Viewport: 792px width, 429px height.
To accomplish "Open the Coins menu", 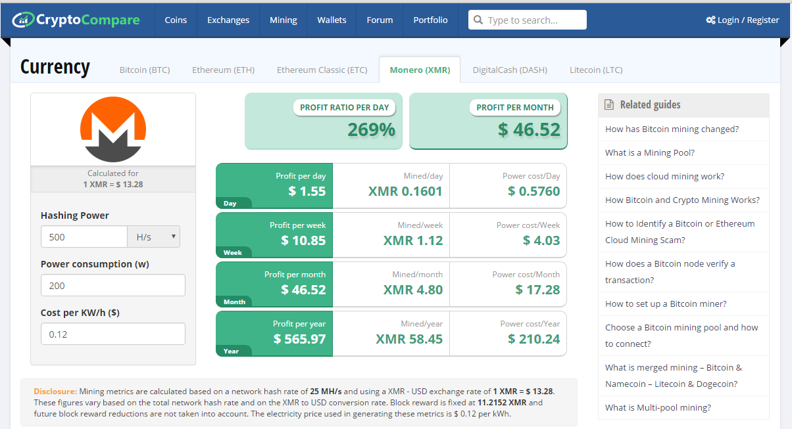I will click(176, 20).
